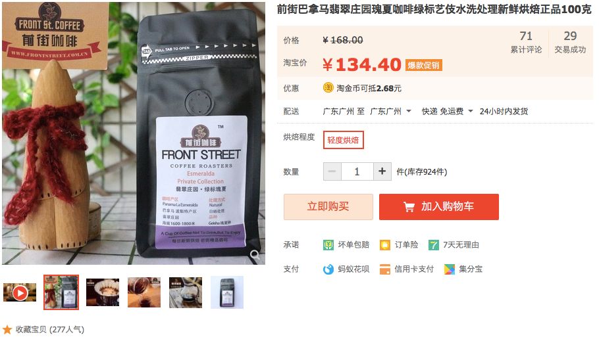This screenshot has width=599, height=339.
Task: Play the product video thumbnail
Action: pyautogui.click(x=20, y=292)
